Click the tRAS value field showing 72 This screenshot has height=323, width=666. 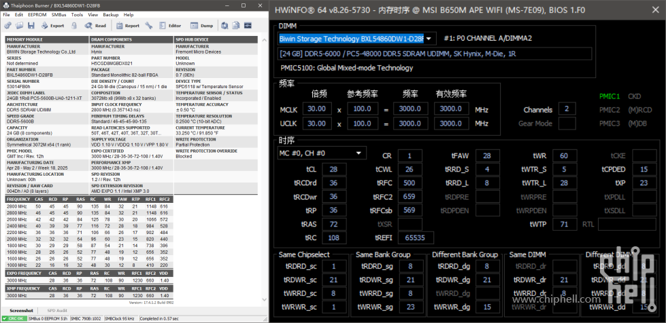334,224
